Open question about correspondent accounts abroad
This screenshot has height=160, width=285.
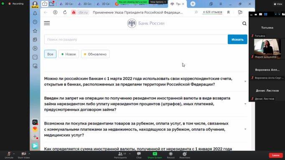(x=138, y=82)
